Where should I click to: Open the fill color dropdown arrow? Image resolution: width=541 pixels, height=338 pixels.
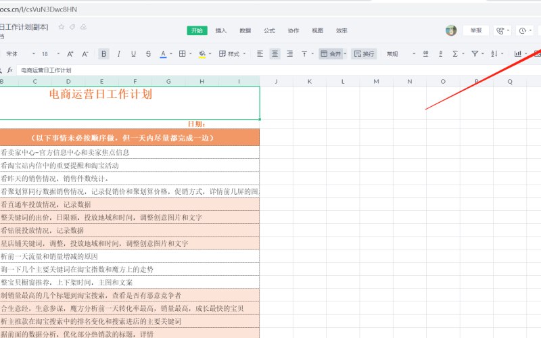[210, 54]
